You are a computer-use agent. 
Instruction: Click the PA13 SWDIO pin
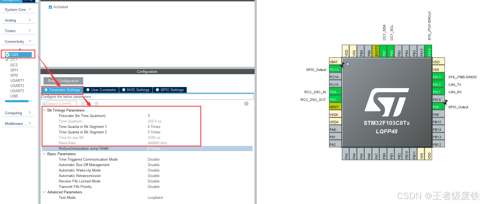point(438,77)
